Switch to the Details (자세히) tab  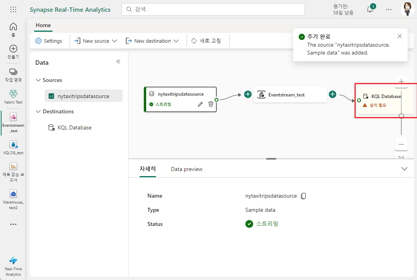pos(148,169)
